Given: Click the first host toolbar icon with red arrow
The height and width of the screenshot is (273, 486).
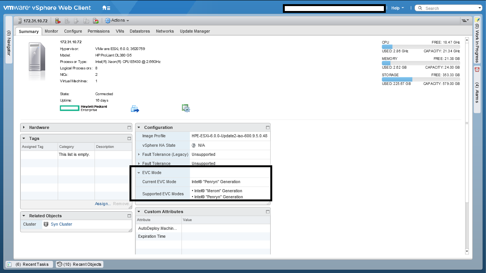Looking at the screenshot, I should coord(58,21).
